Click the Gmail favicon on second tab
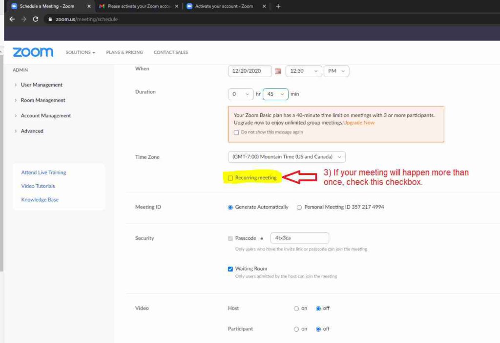 click(x=102, y=6)
